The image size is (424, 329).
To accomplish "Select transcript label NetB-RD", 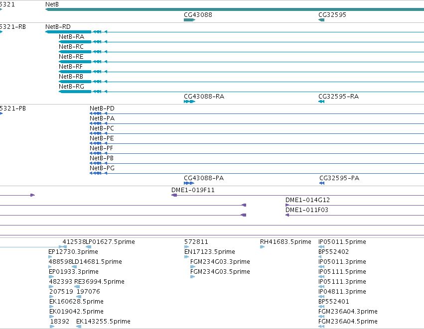I will (x=58, y=27).
